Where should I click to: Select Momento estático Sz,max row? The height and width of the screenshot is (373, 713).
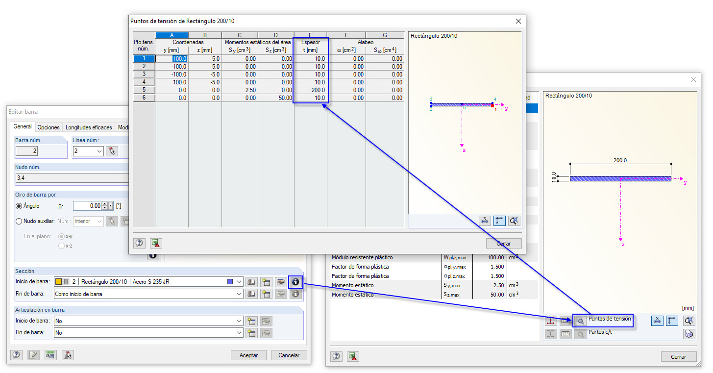pyautogui.click(x=434, y=295)
